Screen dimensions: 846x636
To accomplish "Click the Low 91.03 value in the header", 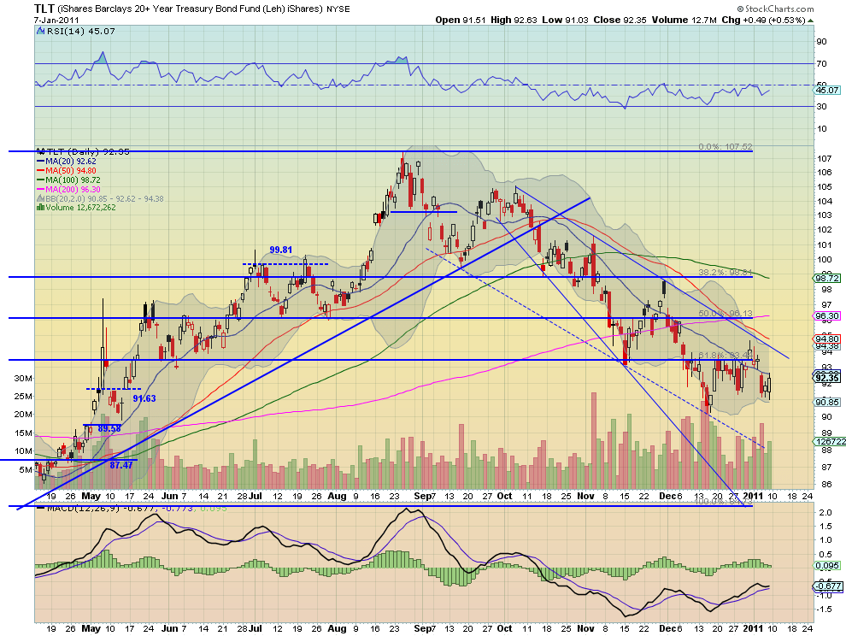I will (565, 20).
